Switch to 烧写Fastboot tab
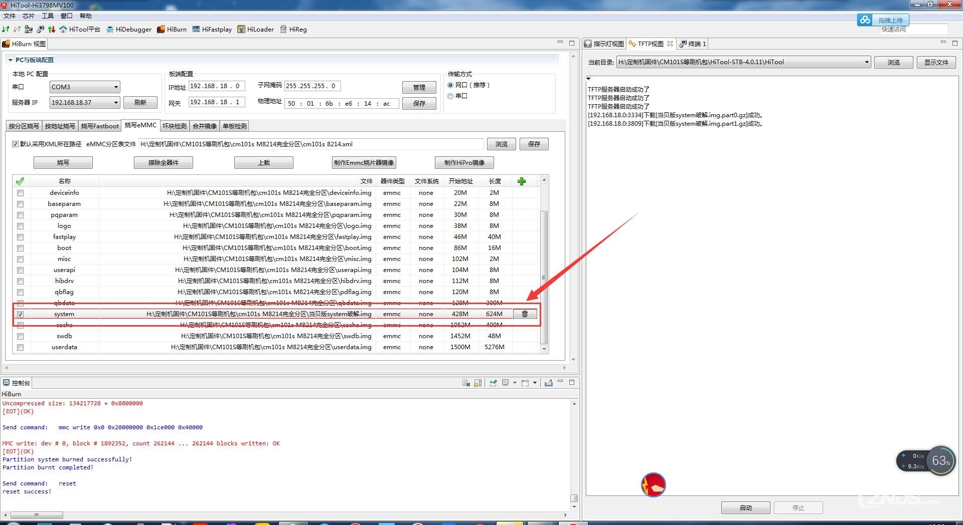The width and height of the screenshot is (963, 525). (100, 126)
